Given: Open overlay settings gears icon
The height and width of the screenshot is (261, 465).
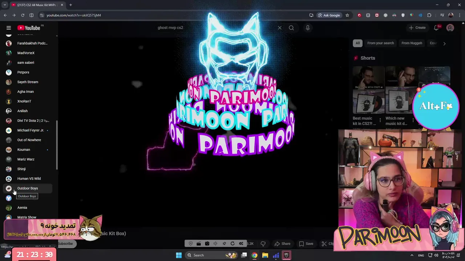Looking at the screenshot, I should tap(241, 244).
